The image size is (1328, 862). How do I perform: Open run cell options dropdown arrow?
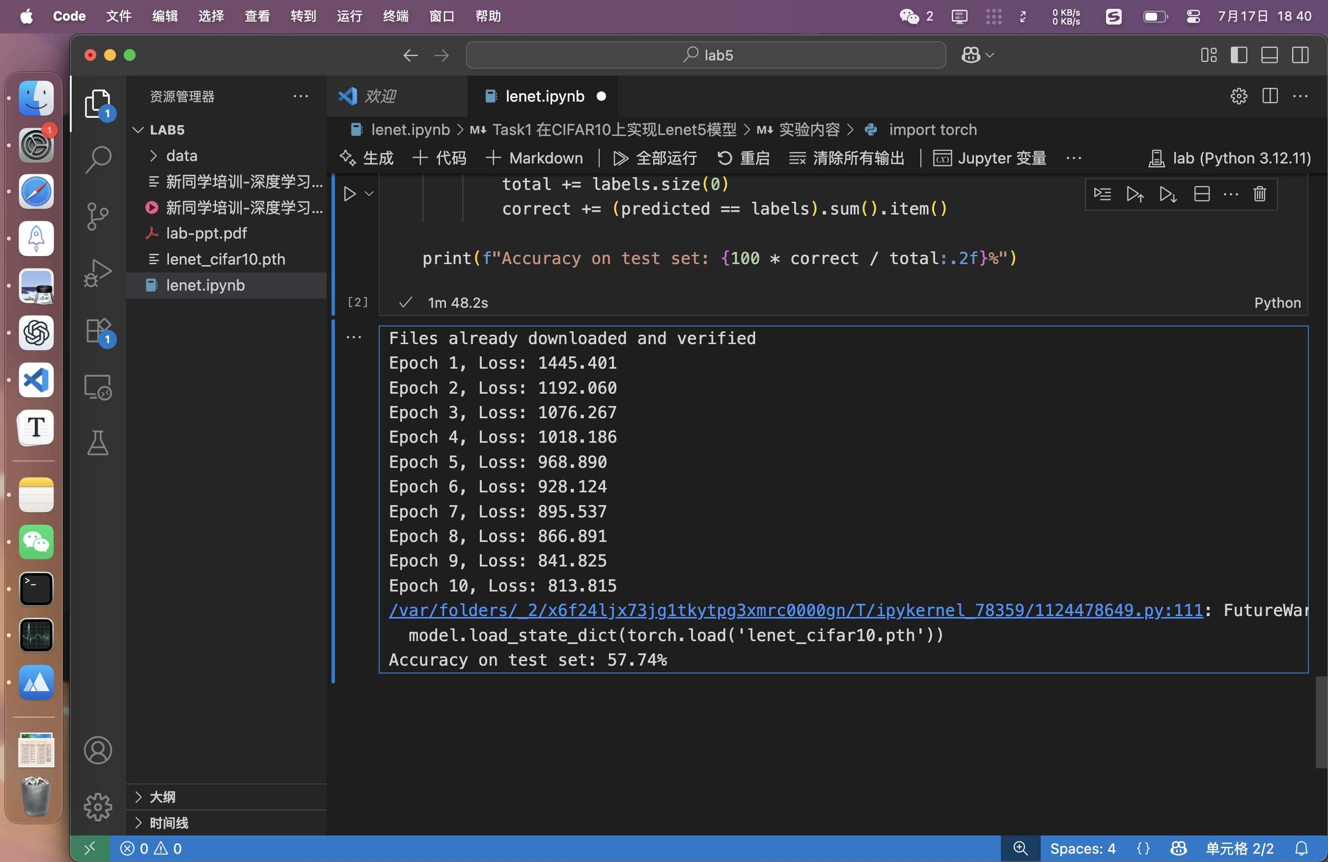369,194
